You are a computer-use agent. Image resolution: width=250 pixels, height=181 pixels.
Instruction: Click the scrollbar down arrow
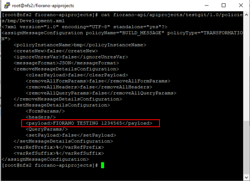tap(246, 177)
